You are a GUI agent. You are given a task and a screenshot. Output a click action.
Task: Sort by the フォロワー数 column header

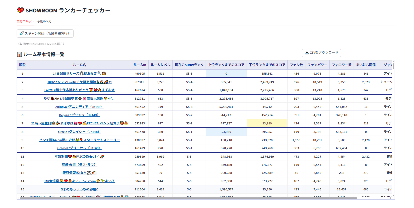(x=342, y=65)
